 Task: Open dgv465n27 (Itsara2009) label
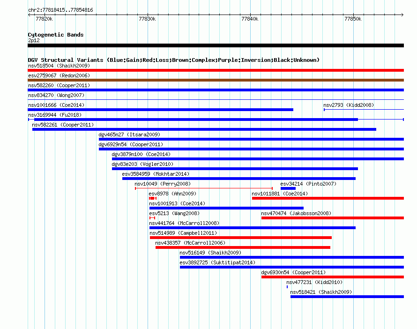[129, 135]
